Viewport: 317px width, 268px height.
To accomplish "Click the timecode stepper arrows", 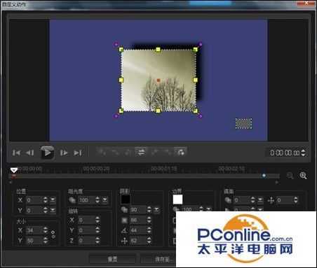I will (x=303, y=153).
